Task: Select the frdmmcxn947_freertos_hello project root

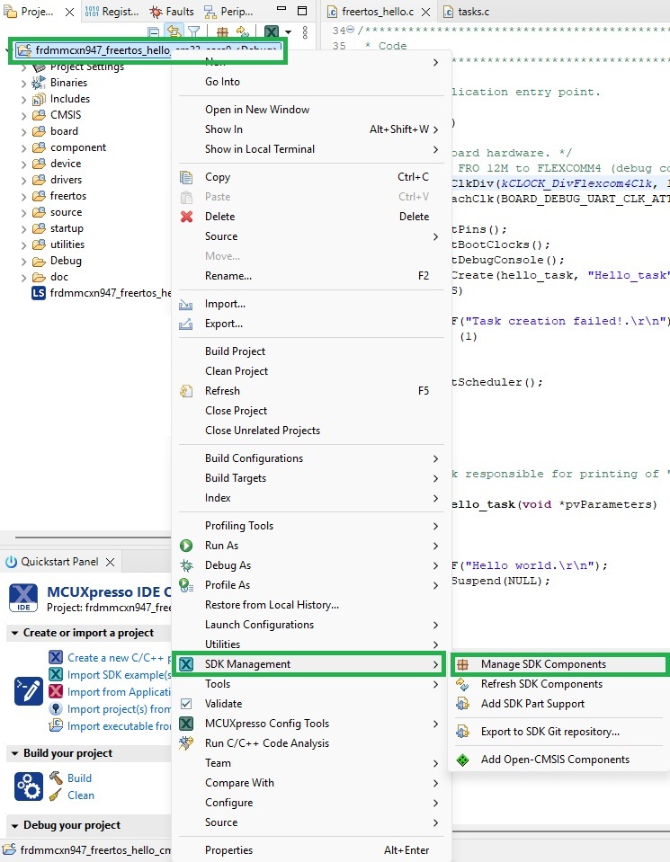Action: [x=147, y=50]
